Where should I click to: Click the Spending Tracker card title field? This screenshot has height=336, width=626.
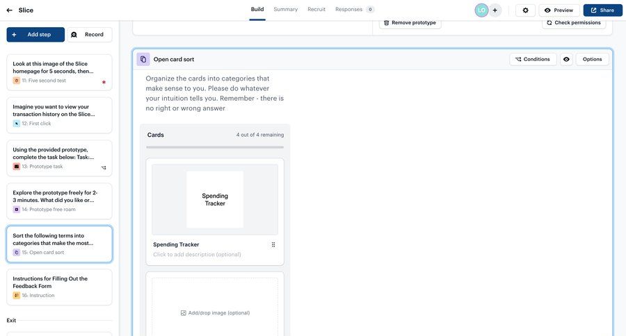click(x=176, y=245)
